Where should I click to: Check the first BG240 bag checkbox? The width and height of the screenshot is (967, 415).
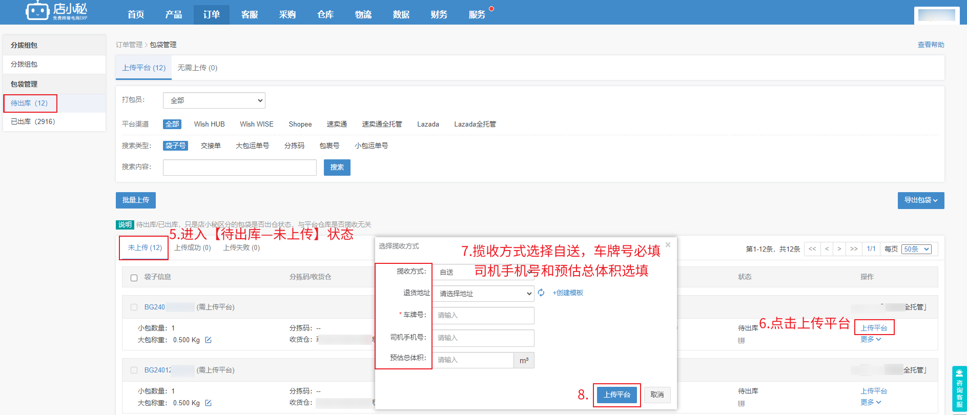[x=134, y=307]
